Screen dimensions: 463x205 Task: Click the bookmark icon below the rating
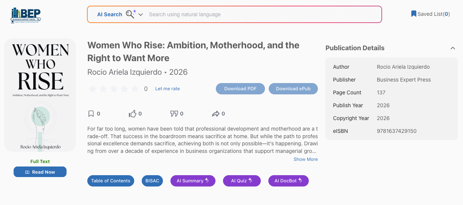click(91, 114)
